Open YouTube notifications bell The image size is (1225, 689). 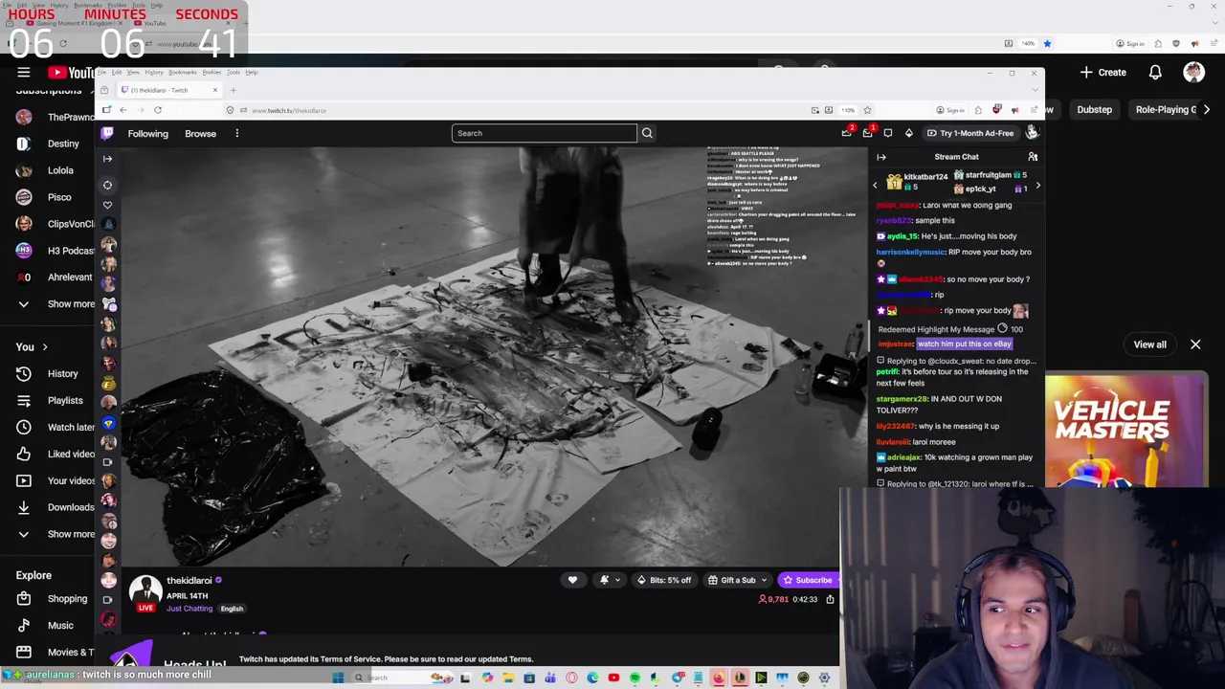tap(1155, 73)
